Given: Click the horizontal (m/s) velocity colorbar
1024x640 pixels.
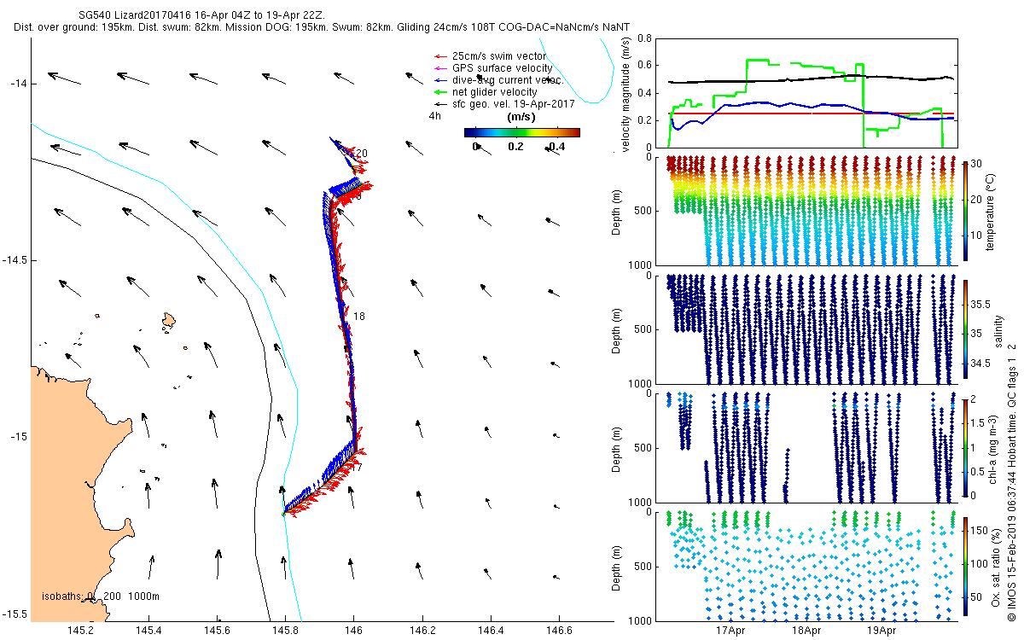Looking at the screenshot, I should [x=521, y=132].
